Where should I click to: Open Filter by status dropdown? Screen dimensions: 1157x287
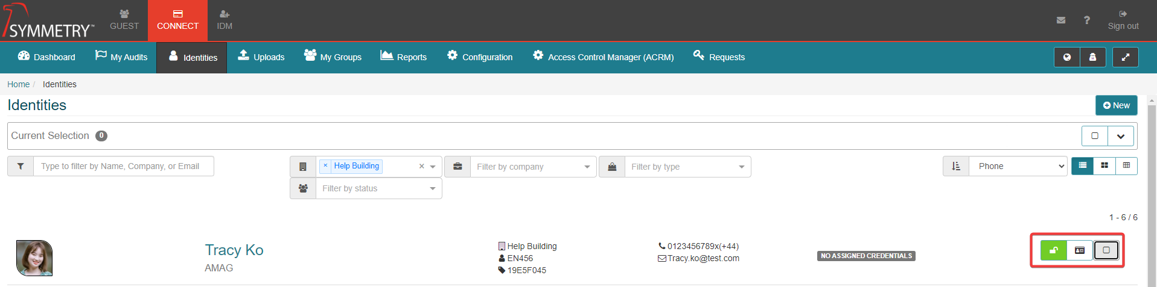[x=379, y=188]
